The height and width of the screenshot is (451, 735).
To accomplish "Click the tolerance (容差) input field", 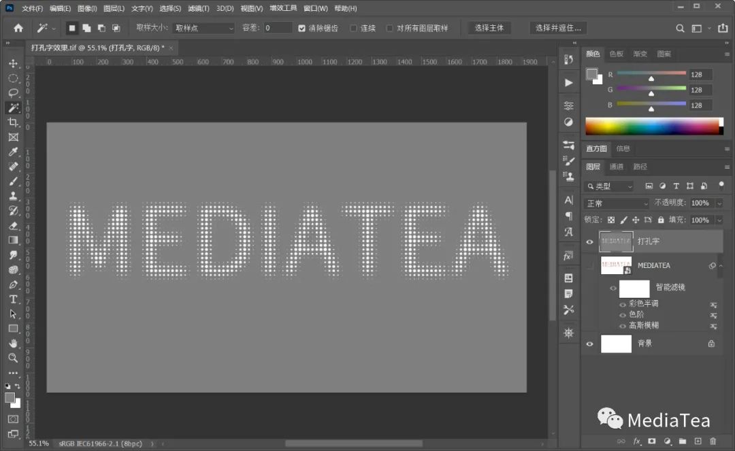I will point(278,28).
